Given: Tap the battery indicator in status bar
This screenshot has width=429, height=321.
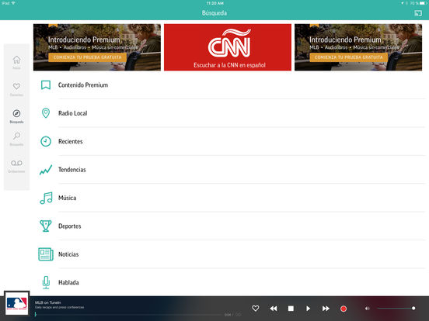Looking at the screenshot, I should click(x=424, y=3).
